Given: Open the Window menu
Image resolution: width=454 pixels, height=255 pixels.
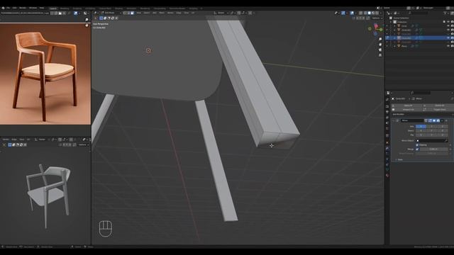Looking at the screenshot, I should pyautogui.click(x=33, y=8).
